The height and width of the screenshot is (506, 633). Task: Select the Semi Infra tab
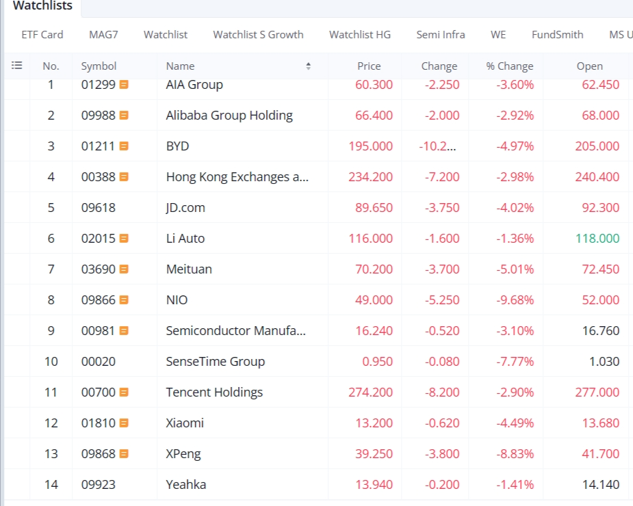(441, 35)
